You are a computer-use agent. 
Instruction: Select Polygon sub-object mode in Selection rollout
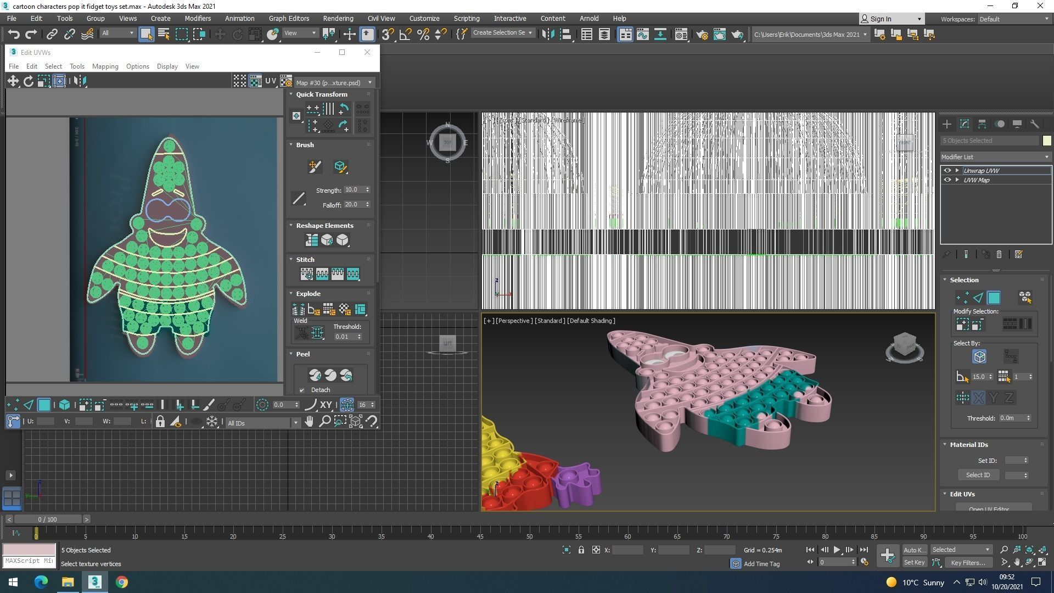(x=994, y=298)
